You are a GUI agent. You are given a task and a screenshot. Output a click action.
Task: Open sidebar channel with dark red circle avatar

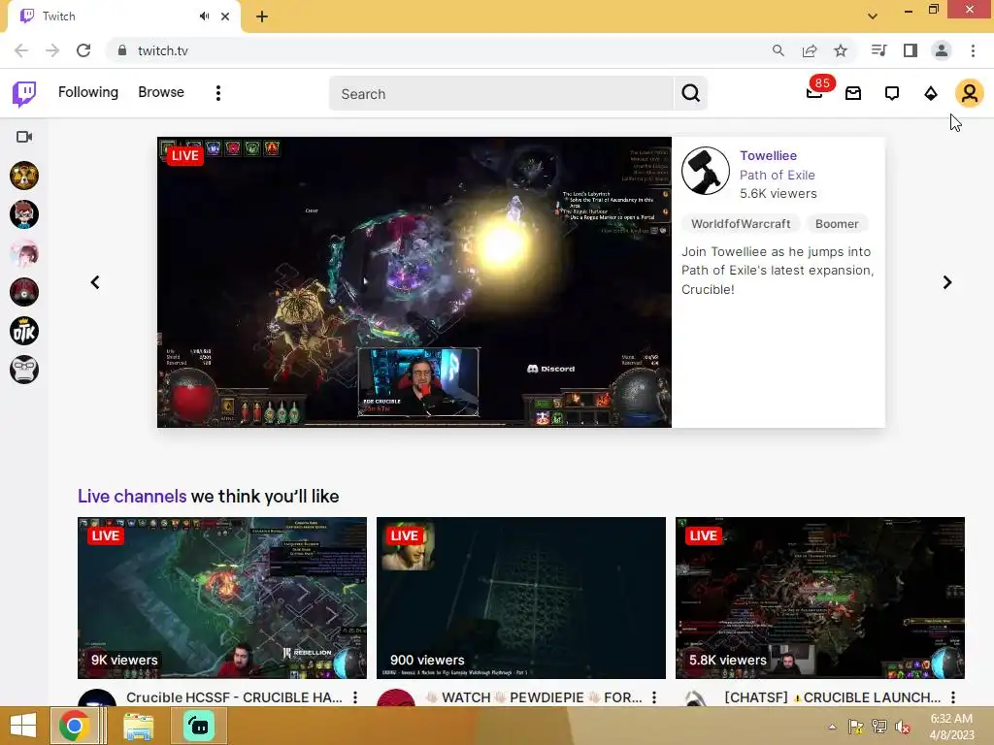[24, 292]
